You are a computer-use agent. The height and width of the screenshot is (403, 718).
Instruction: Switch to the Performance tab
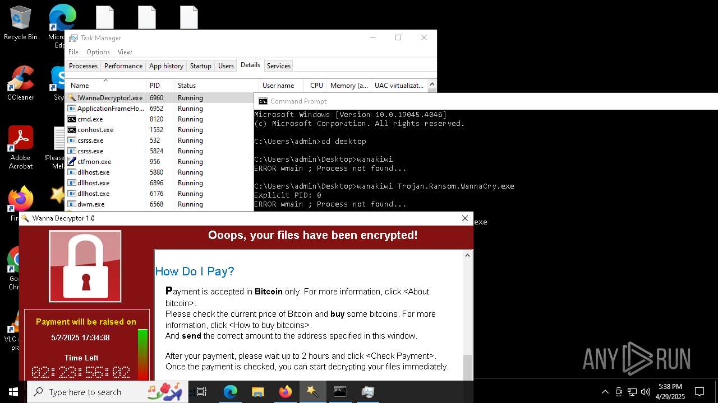coord(123,66)
